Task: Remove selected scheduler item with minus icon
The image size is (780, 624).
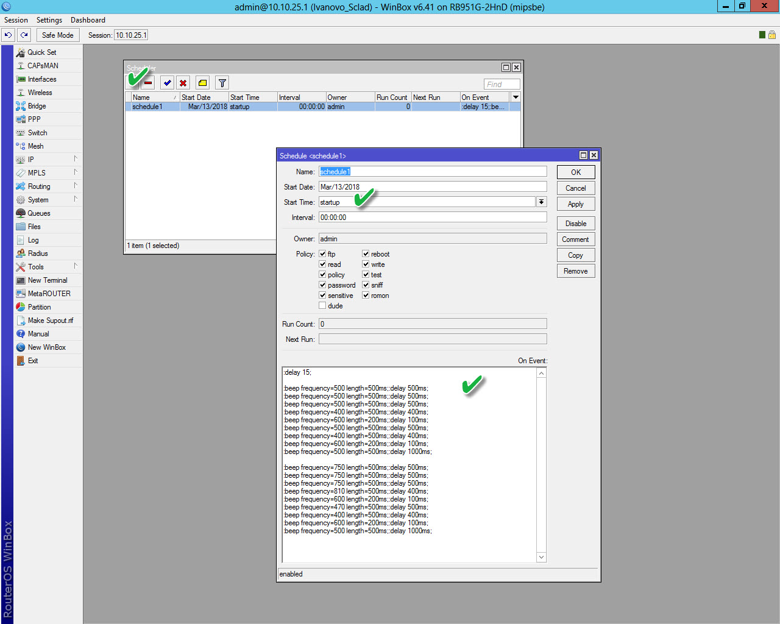Action: (x=148, y=83)
